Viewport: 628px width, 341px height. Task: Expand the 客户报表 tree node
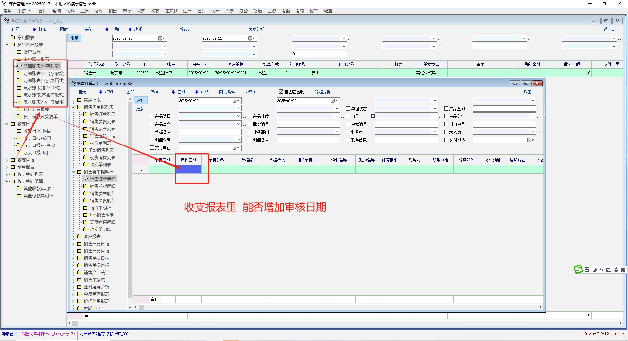point(73,237)
